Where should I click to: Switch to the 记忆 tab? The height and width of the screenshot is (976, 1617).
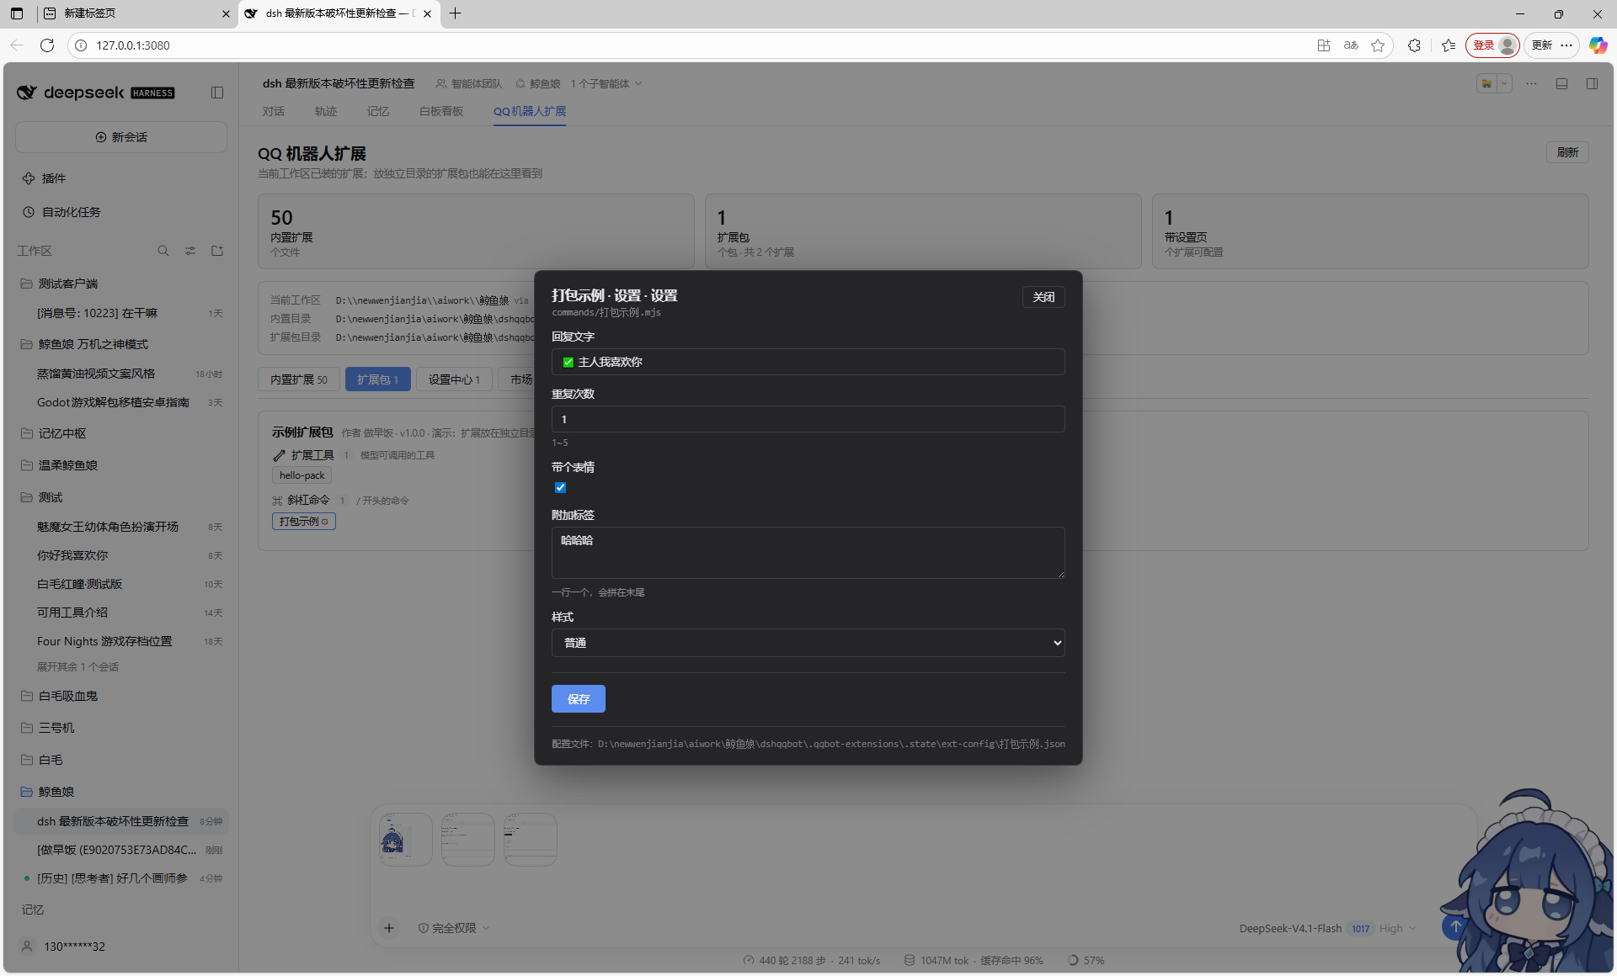point(377,111)
